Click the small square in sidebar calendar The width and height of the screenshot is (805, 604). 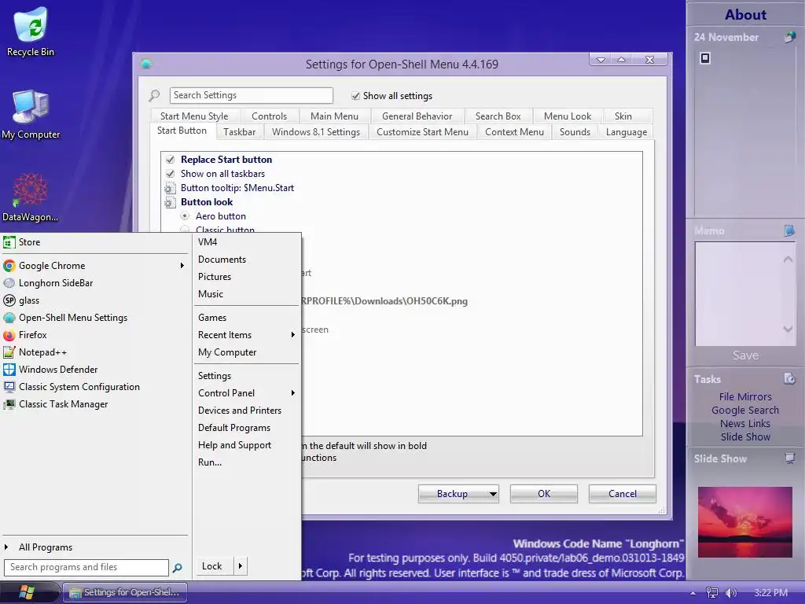click(x=705, y=58)
